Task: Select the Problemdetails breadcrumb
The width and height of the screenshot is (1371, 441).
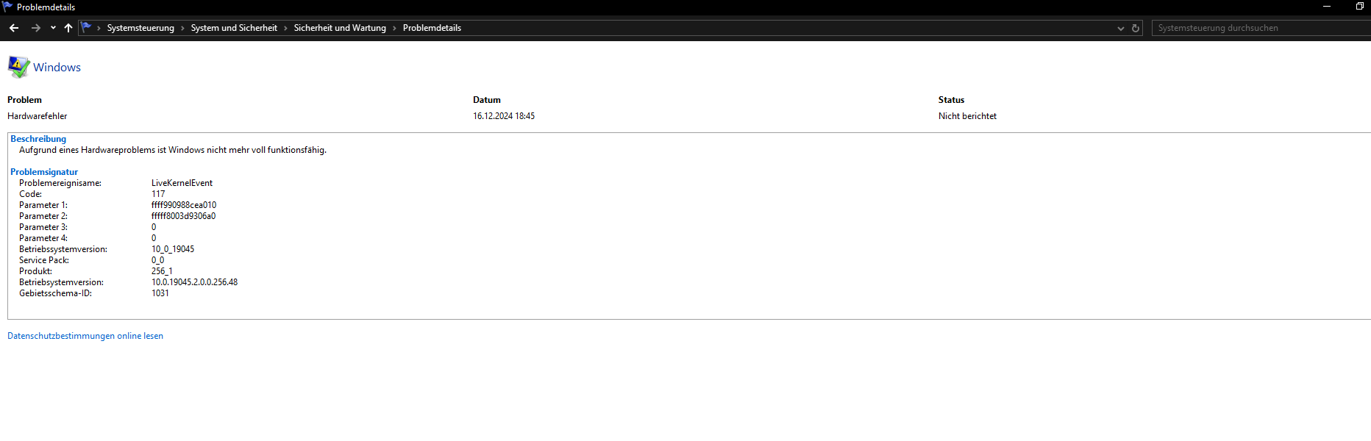Action: click(432, 28)
